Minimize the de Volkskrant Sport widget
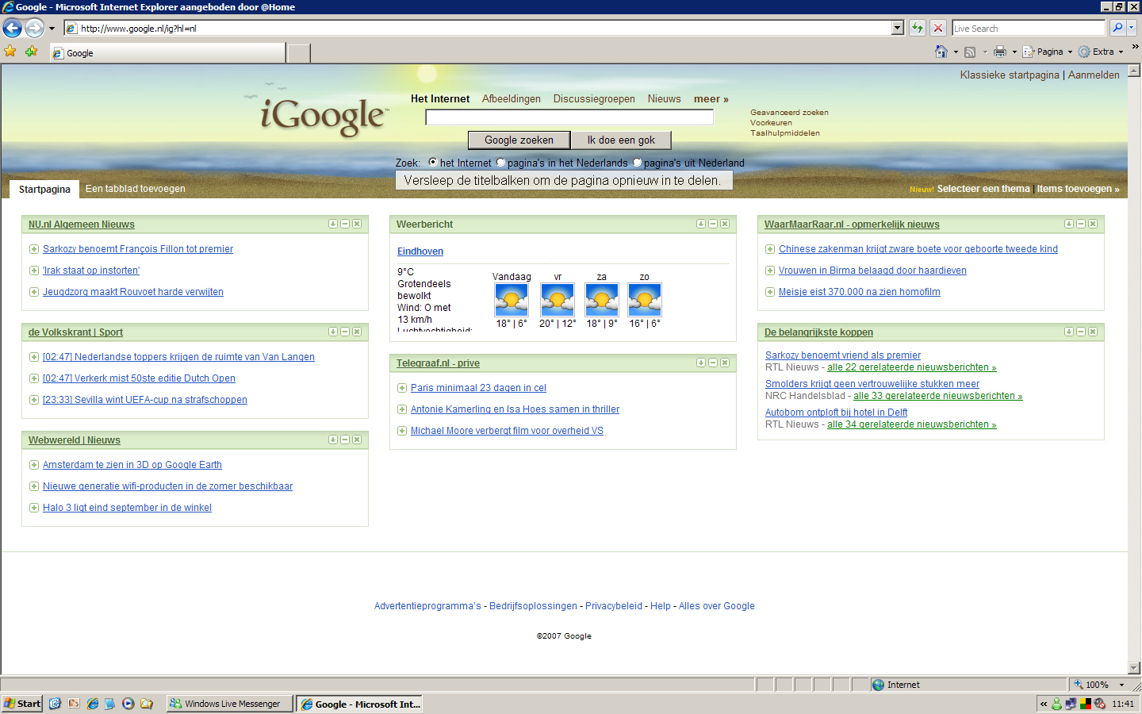This screenshot has width=1142, height=714. pos(345,332)
